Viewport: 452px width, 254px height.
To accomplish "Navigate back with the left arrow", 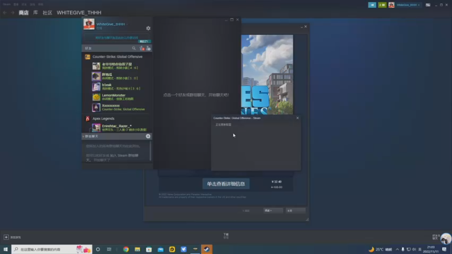I will (5, 12).
